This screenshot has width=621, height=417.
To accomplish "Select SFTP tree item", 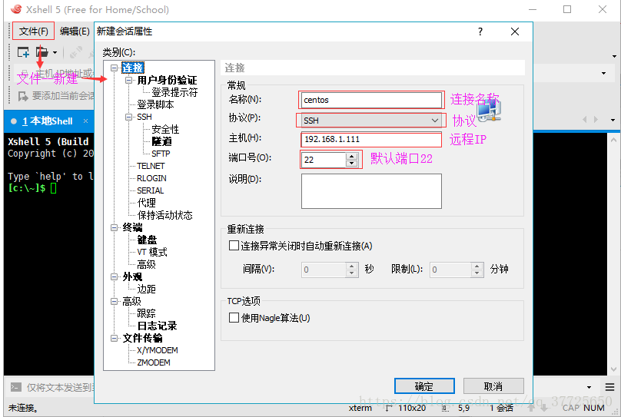I will (x=161, y=154).
